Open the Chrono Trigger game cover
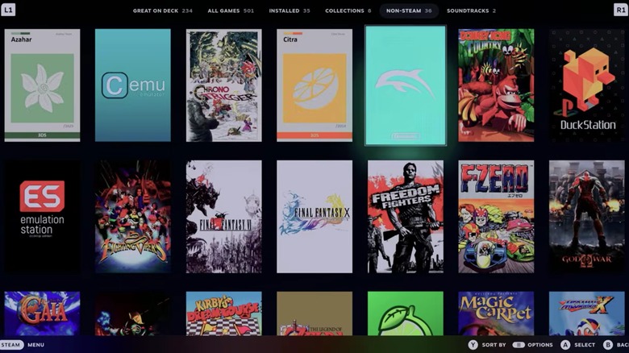The width and height of the screenshot is (629, 353). tap(224, 85)
